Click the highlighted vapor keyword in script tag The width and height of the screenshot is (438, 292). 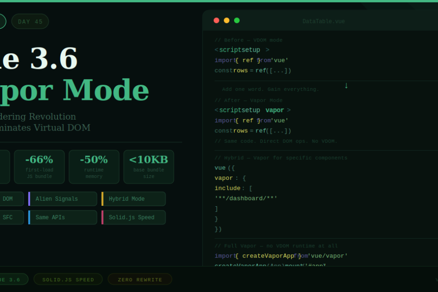(x=275, y=110)
